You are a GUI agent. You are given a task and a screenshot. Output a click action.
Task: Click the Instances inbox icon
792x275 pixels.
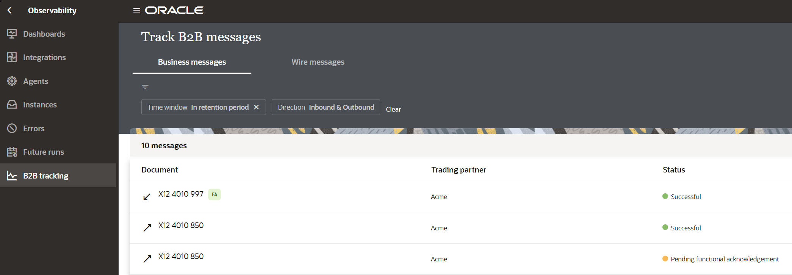pos(12,105)
